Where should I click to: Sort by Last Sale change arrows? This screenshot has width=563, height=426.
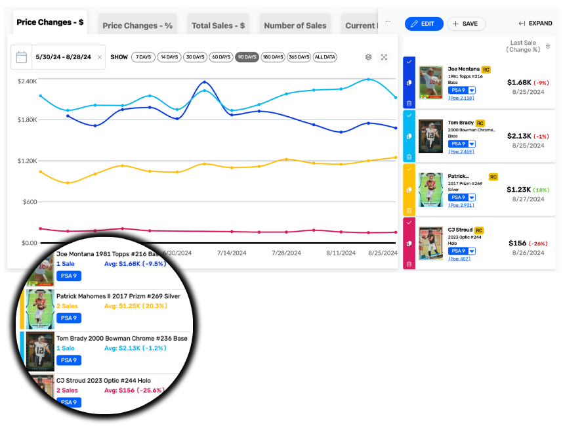548,46
